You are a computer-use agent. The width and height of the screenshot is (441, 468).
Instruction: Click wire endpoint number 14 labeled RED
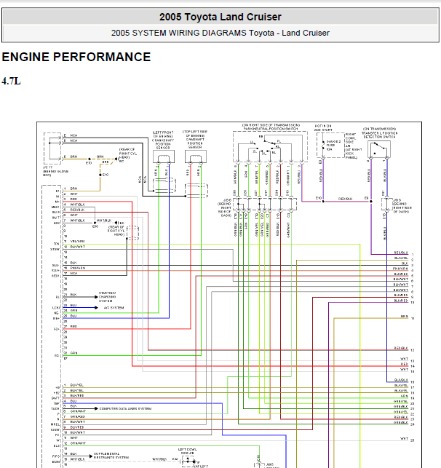[x=413, y=366]
